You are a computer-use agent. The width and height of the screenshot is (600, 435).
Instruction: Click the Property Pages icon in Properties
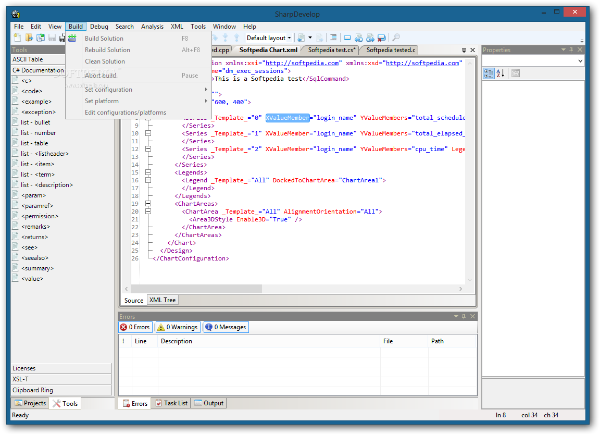pyautogui.click(x=516, y=73)
